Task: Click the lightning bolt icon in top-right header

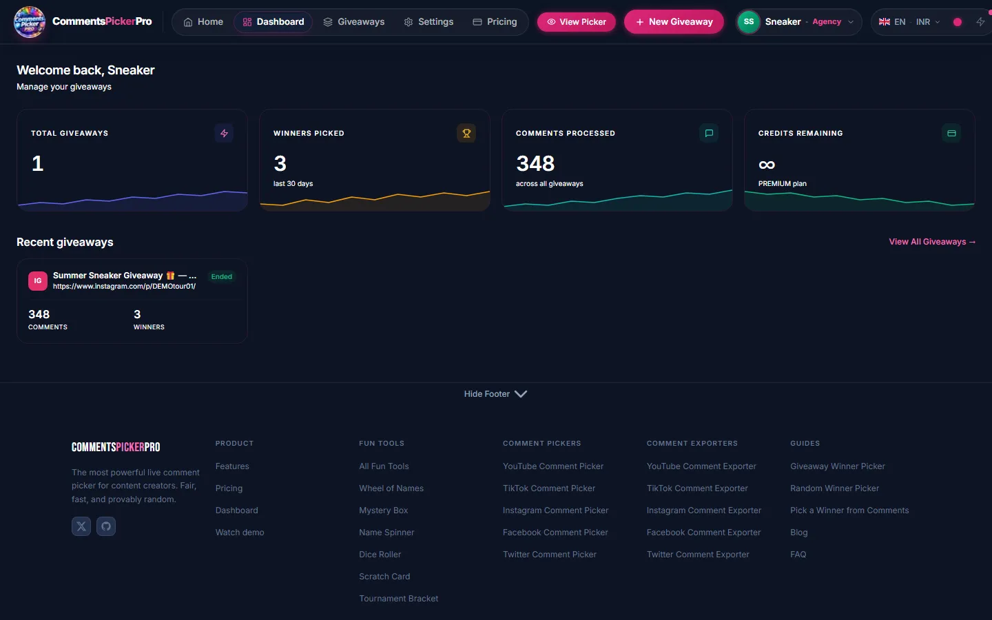Action: click(980, 21)
